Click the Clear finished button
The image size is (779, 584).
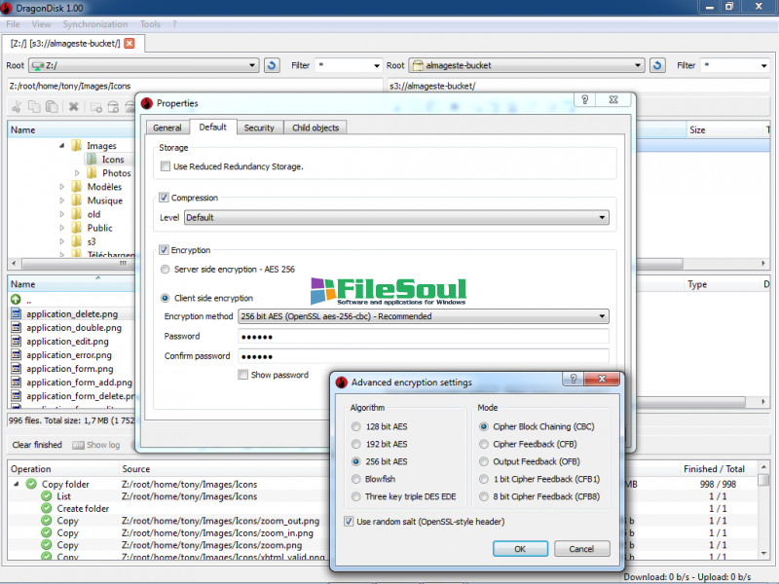click(x=37, y=445)
